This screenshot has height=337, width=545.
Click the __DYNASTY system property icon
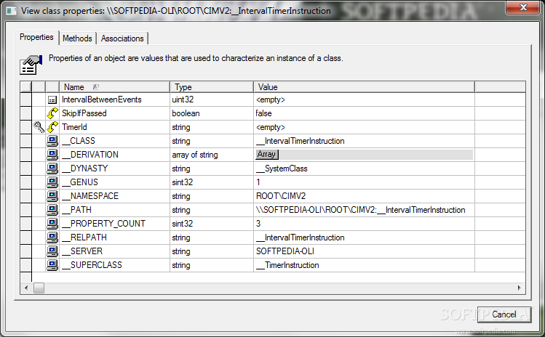[52, 168]
